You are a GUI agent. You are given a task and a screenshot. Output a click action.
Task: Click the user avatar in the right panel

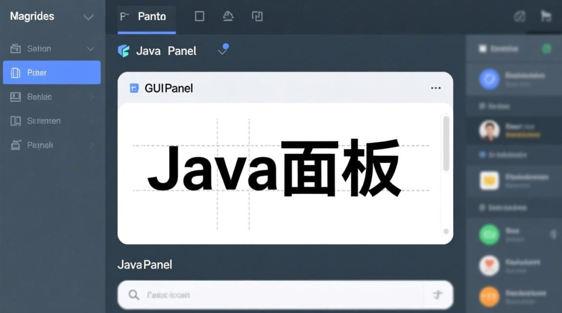coord(488,130)
